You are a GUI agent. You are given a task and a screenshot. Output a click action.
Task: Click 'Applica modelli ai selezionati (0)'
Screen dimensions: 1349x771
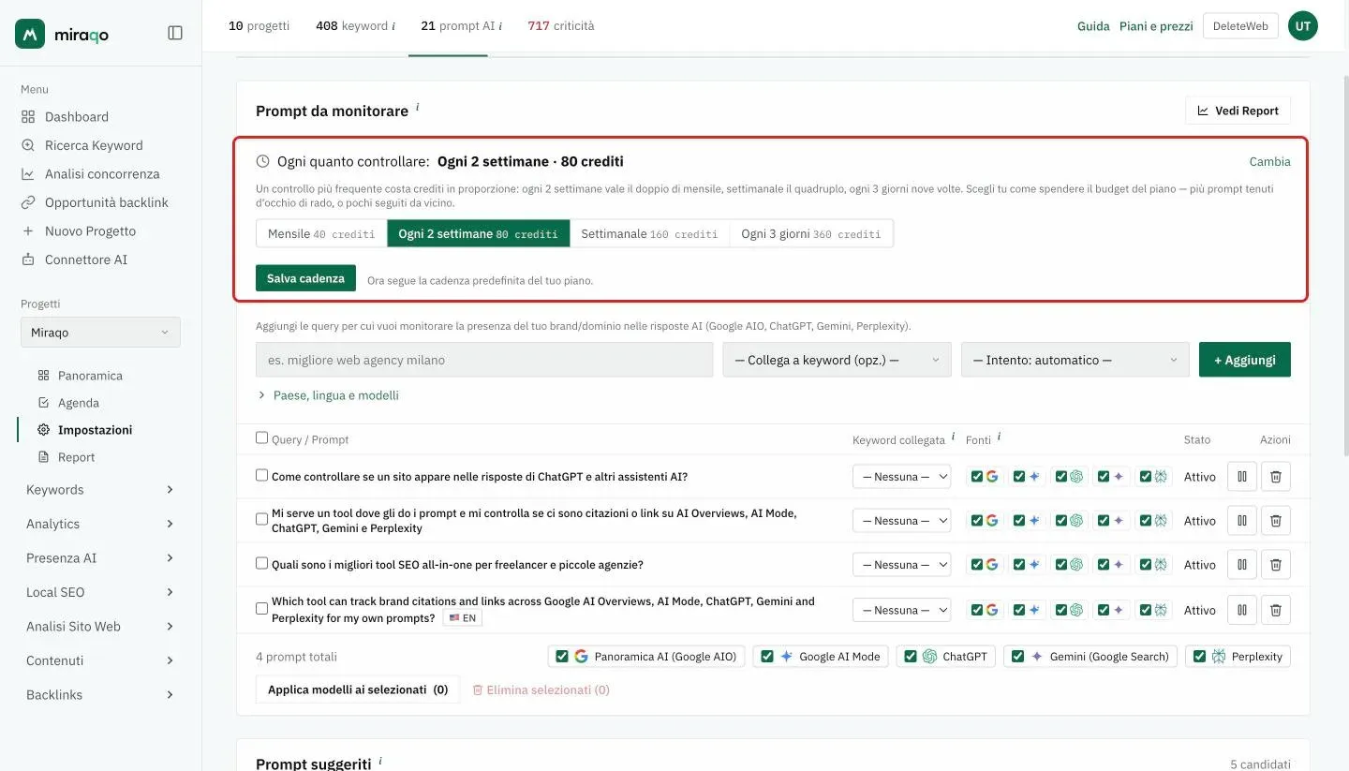click(358, 689)
